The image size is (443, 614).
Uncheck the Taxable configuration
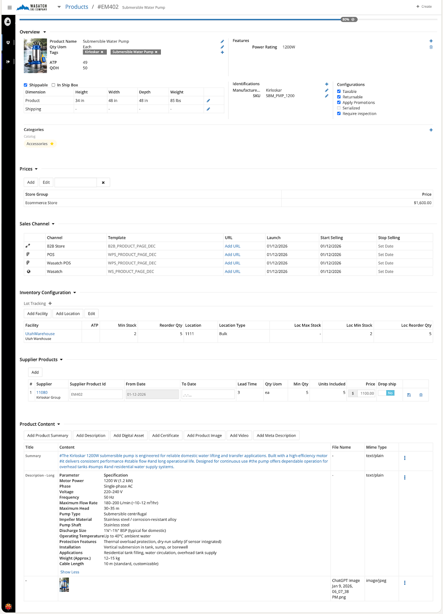tap(339, 91)
